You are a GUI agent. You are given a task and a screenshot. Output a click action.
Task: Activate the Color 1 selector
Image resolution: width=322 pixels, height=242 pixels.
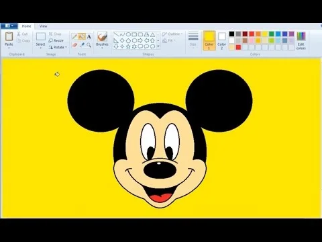[209, 40]
